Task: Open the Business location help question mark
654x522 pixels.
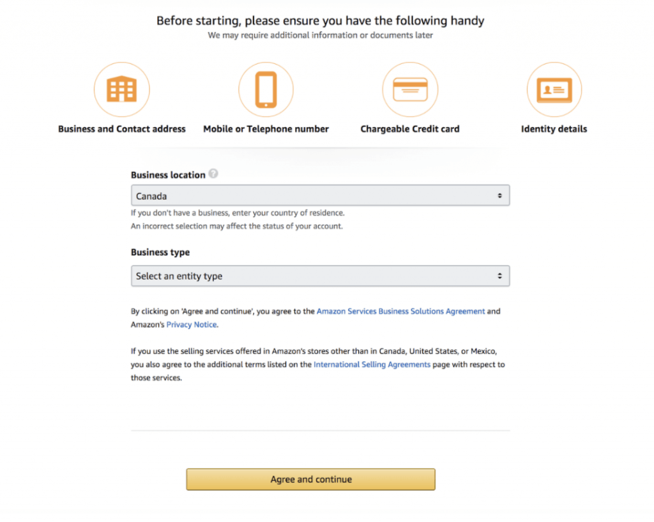Action: pos(213,173)
